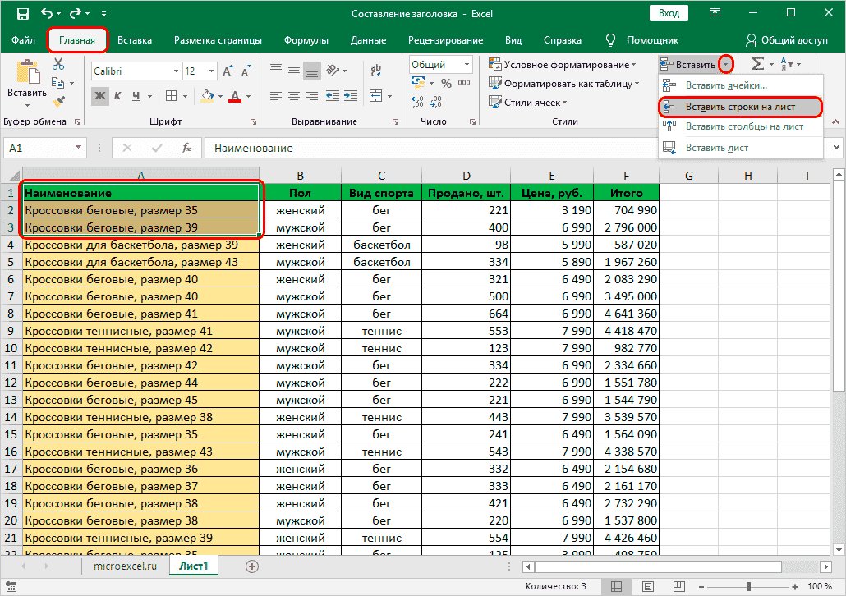Toggle bold formatting (Ж)
The width and height of the screenshot is (846, 596).
click(x=100, y=96)
